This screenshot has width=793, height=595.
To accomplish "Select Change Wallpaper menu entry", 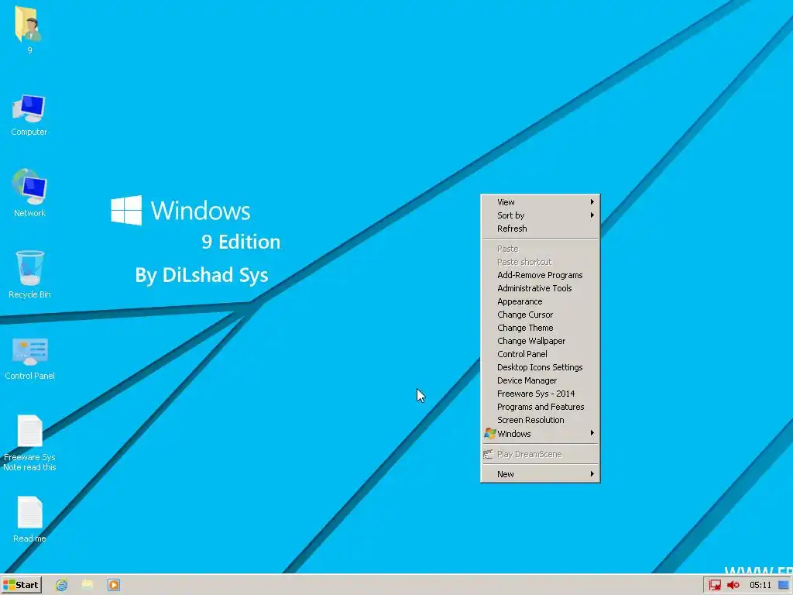I will pyautogui.click(x=540, y=341).
